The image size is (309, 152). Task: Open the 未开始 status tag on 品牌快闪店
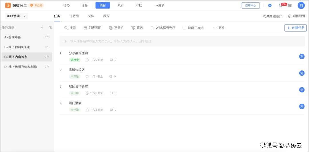(75, 77)
